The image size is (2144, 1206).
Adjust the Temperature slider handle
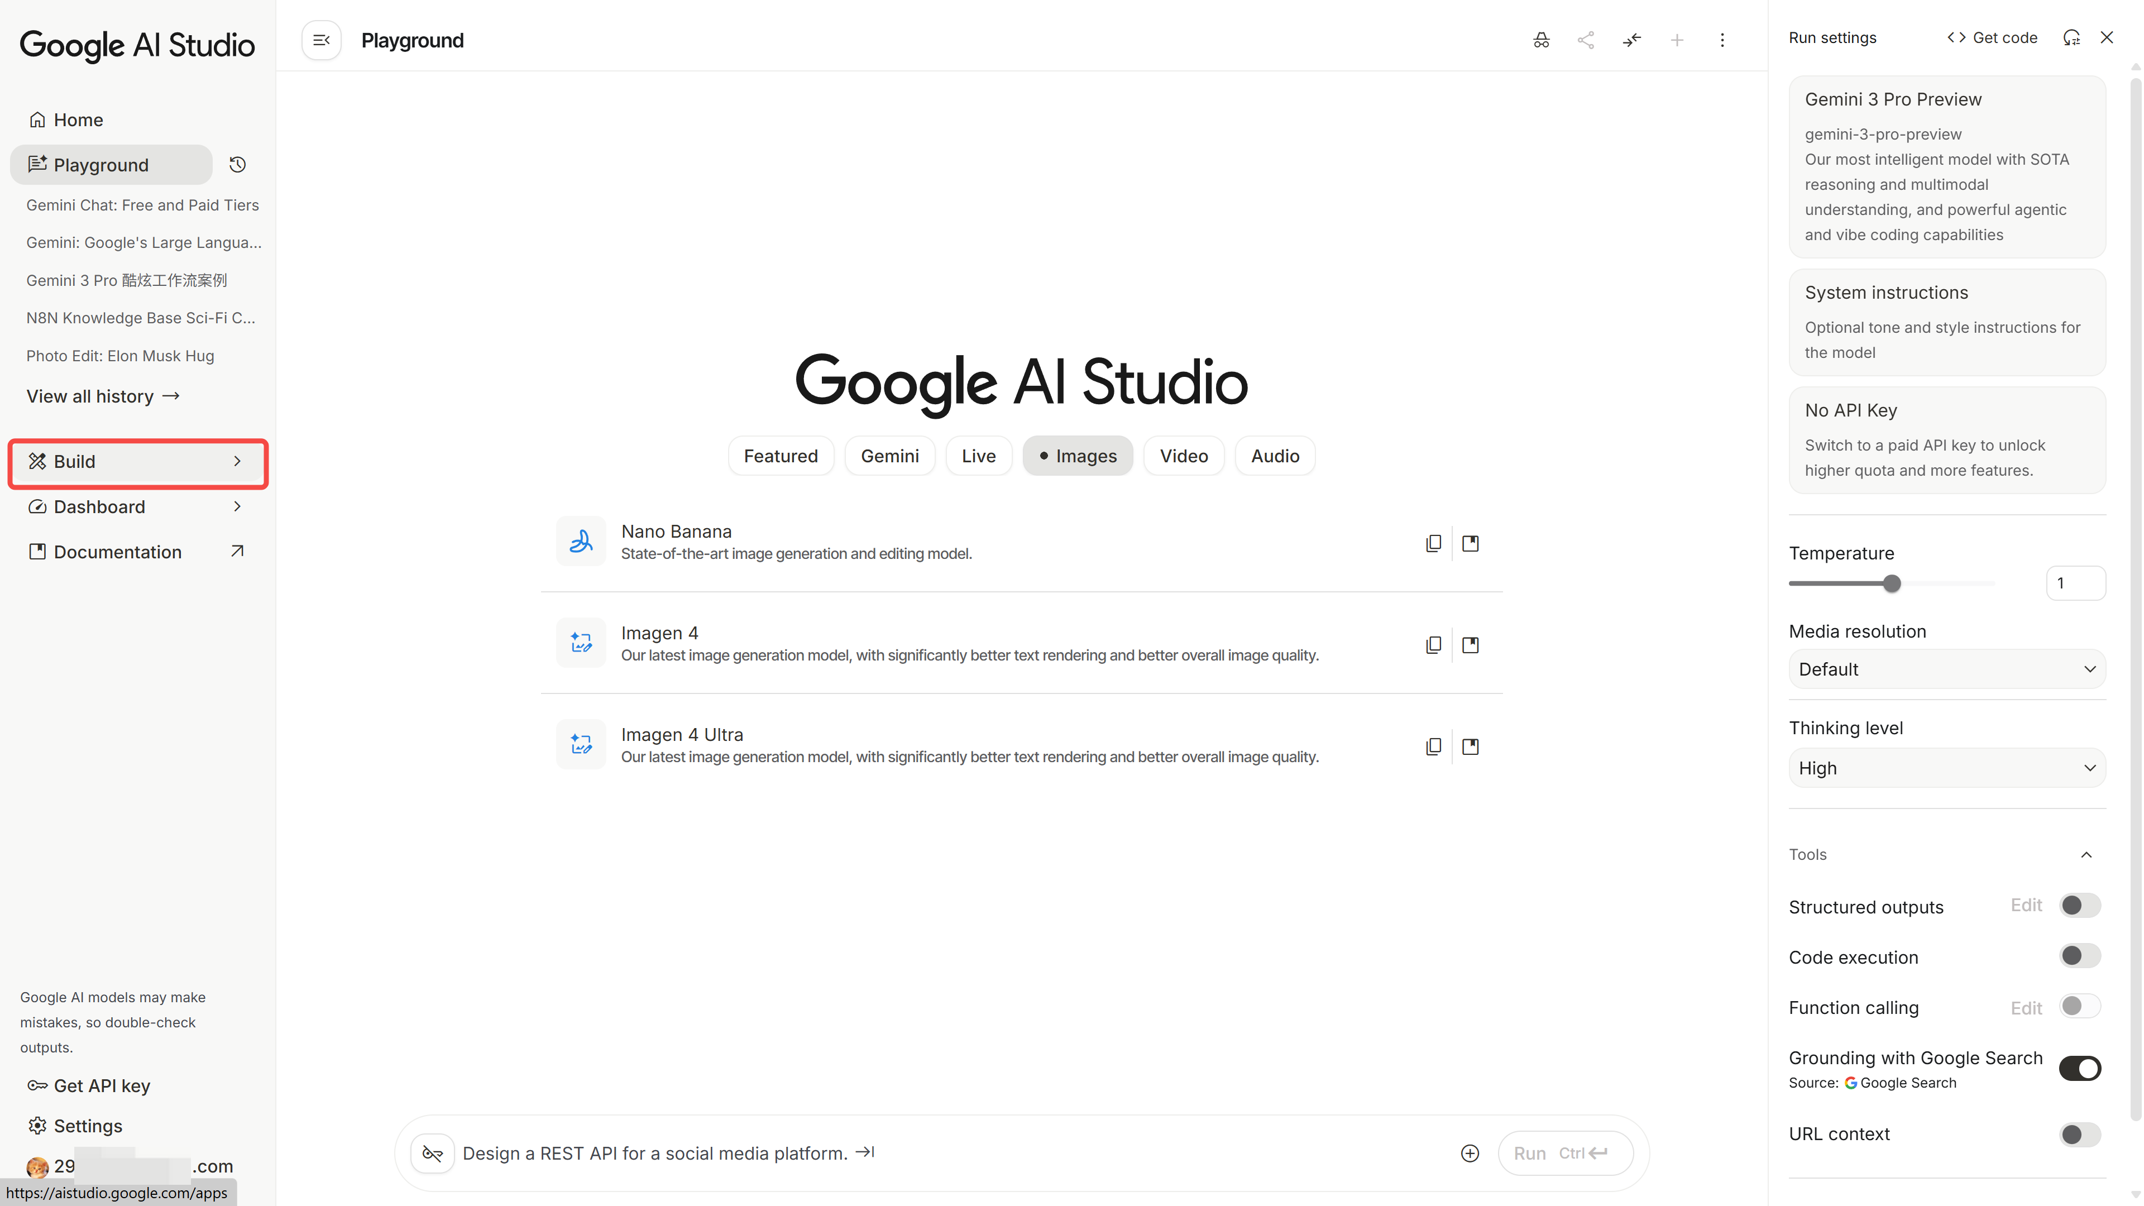[x=1892, y=583]
